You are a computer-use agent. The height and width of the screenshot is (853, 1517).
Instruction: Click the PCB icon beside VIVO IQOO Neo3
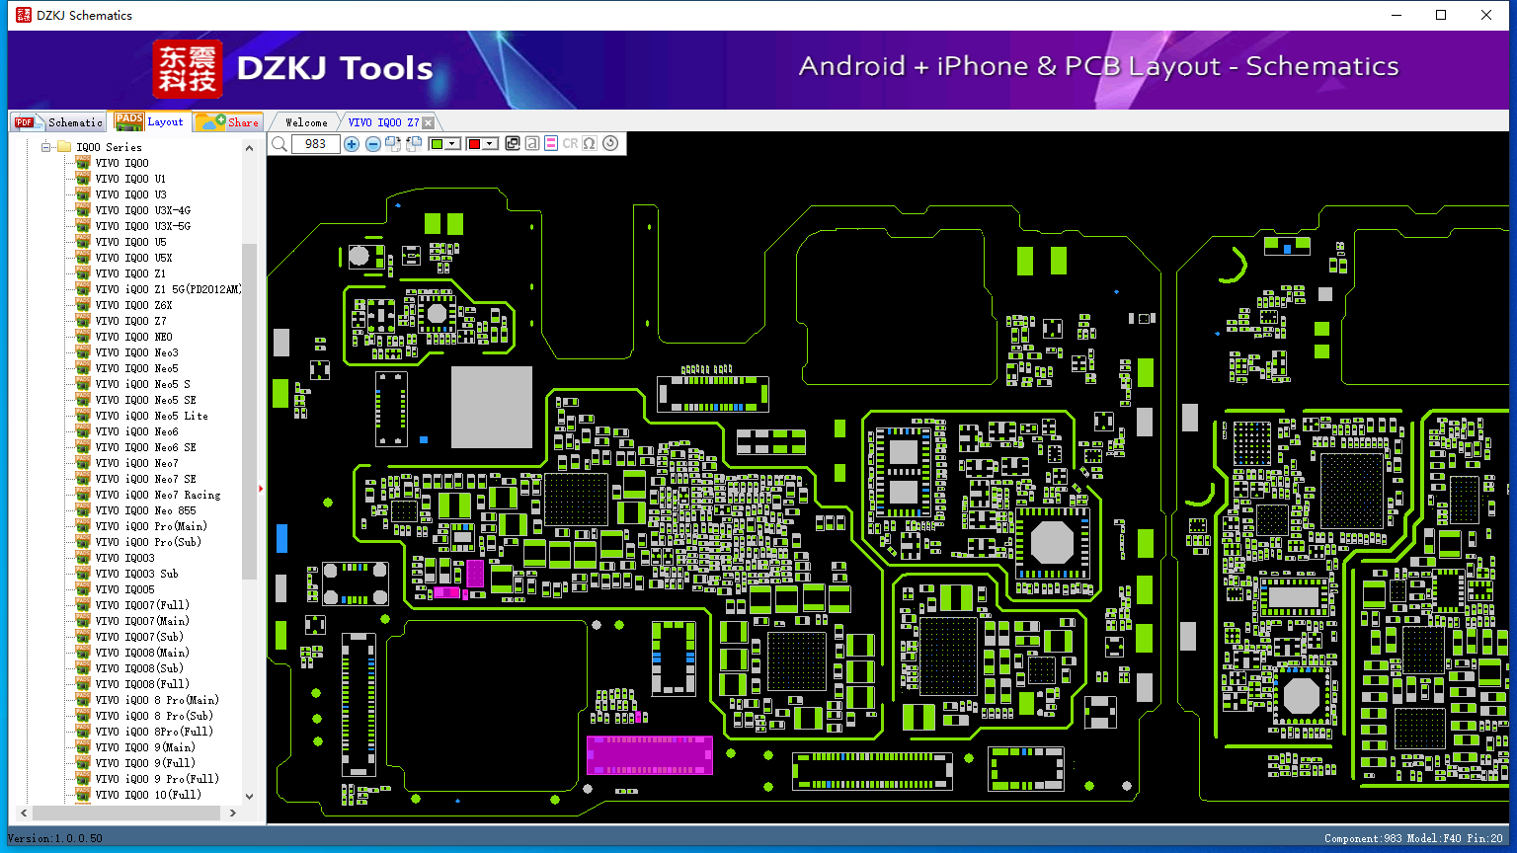tap(83, 352)
